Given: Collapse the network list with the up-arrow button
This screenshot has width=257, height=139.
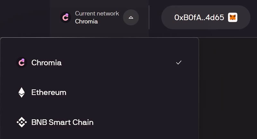Looking at the screenshot, I should pyautogui.click(x=131, y=17).
